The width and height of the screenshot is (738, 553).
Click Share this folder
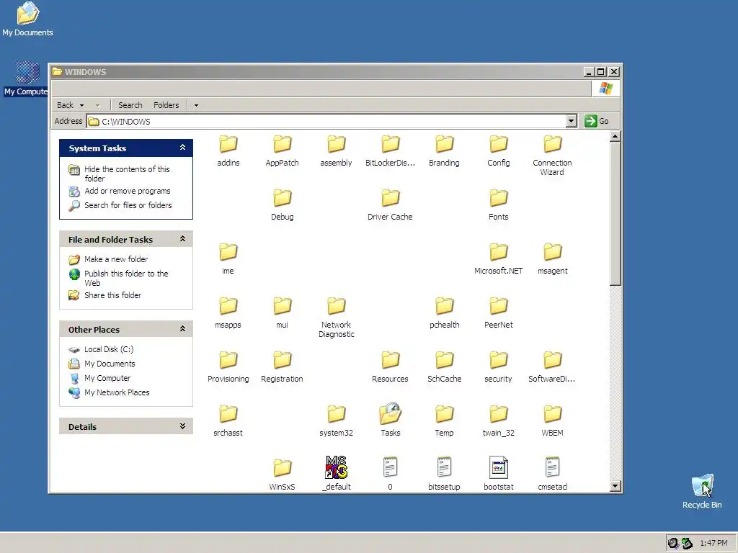tap(112, 295)
